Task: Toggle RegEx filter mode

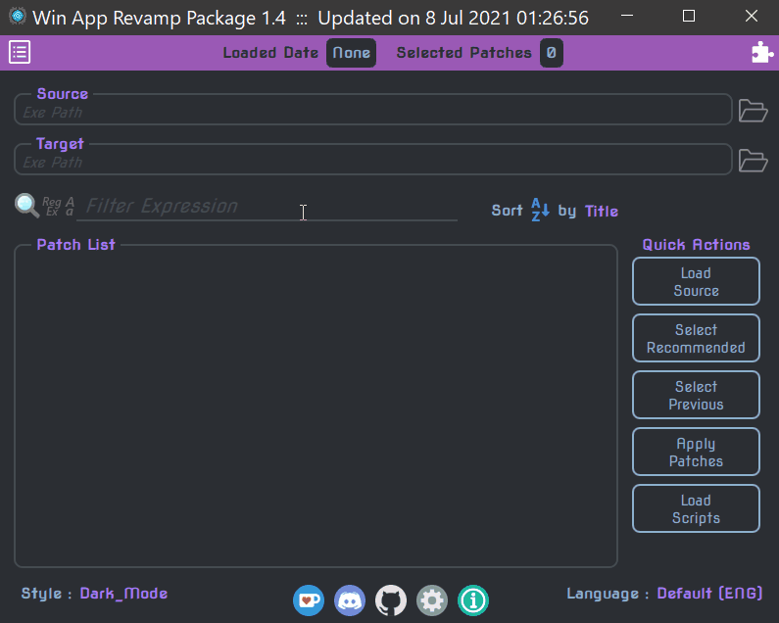Action: (52, 206)
